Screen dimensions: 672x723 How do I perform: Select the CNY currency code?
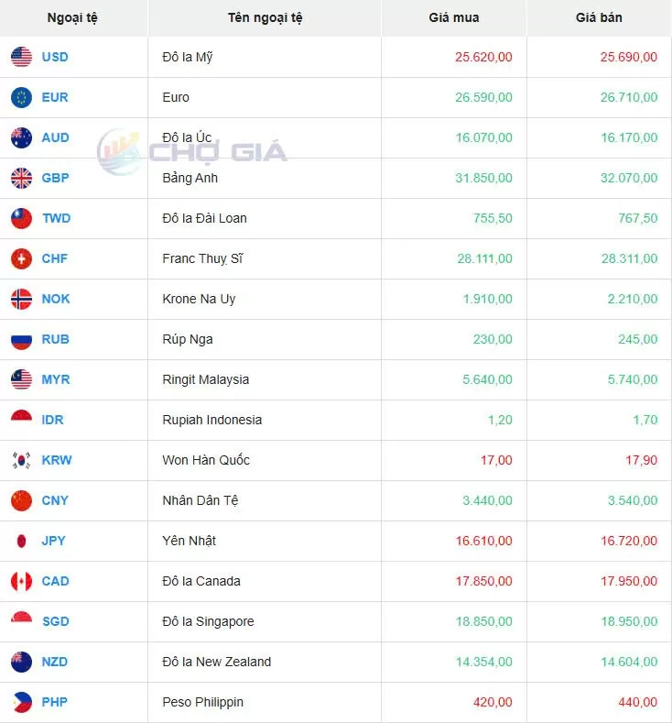pos(55,500)
